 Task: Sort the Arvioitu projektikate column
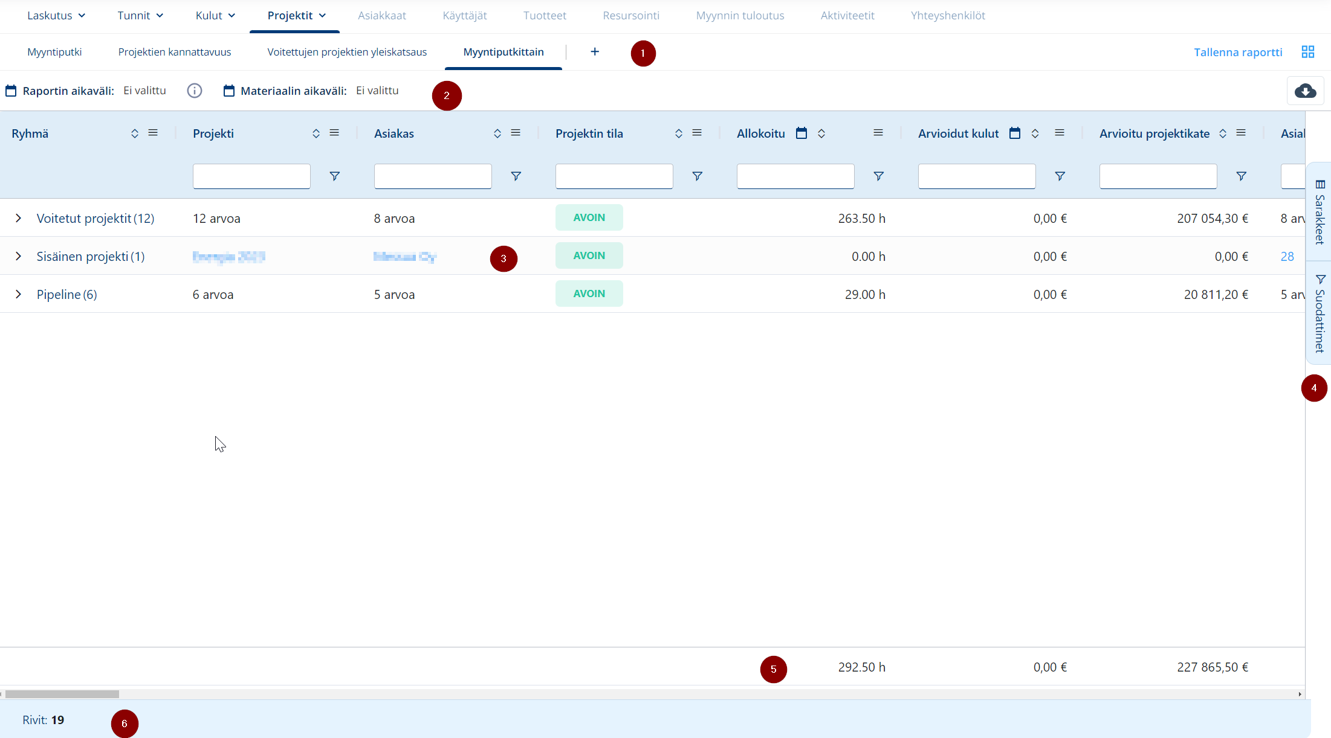(x=1223, y=133)
